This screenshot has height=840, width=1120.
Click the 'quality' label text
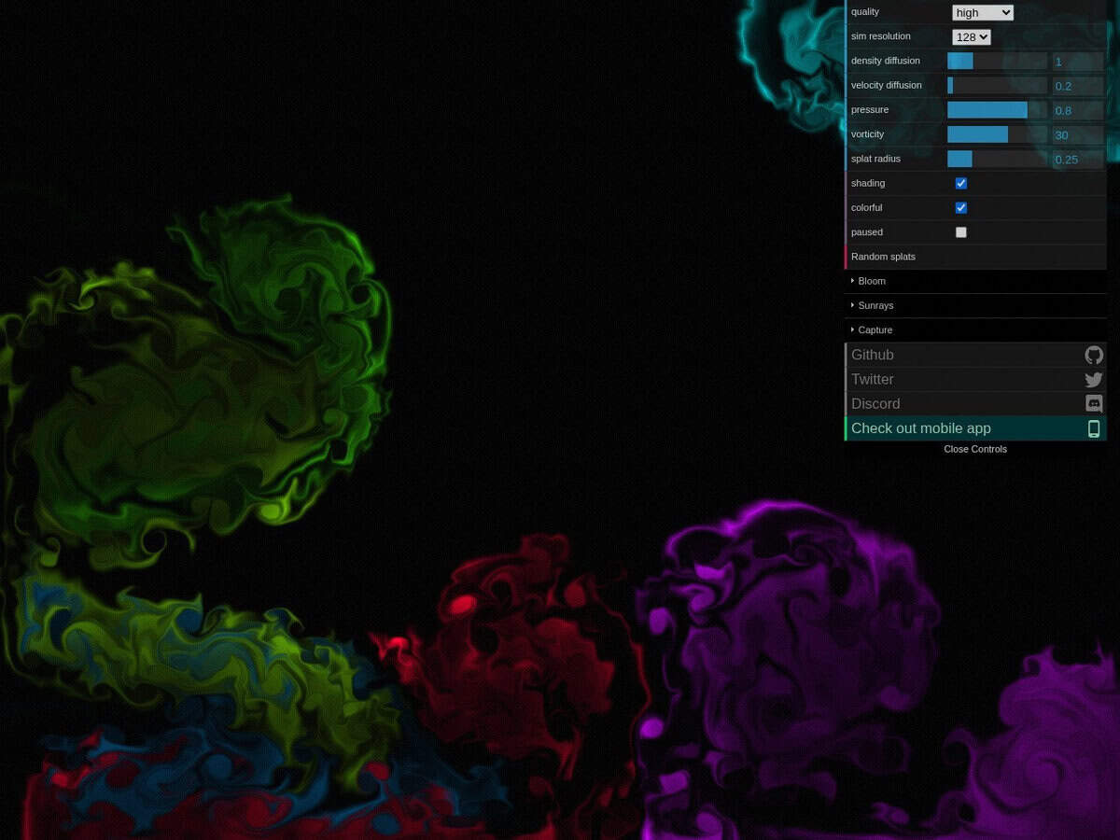pyautogui.click(x=865, y=12)
